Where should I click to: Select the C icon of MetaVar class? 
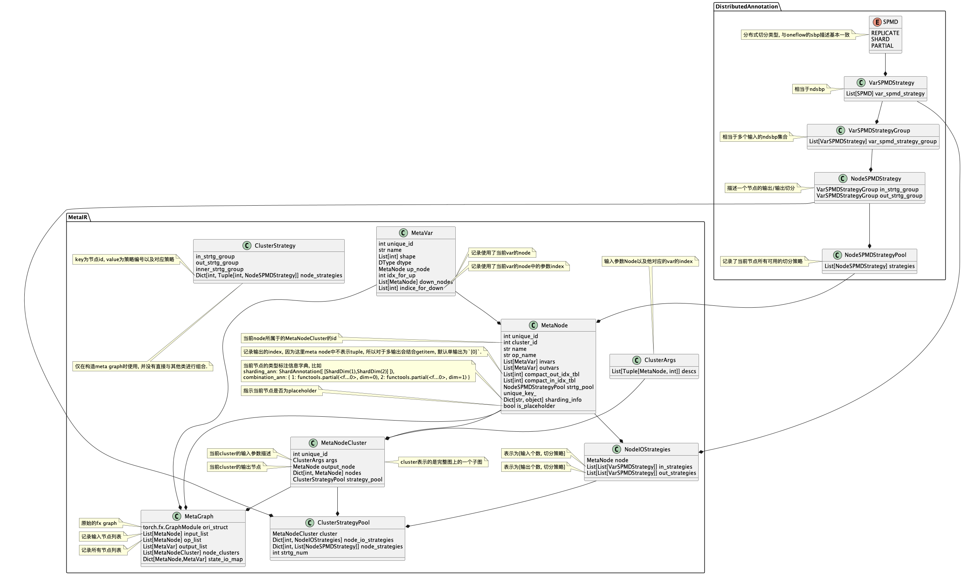[403, 233]
